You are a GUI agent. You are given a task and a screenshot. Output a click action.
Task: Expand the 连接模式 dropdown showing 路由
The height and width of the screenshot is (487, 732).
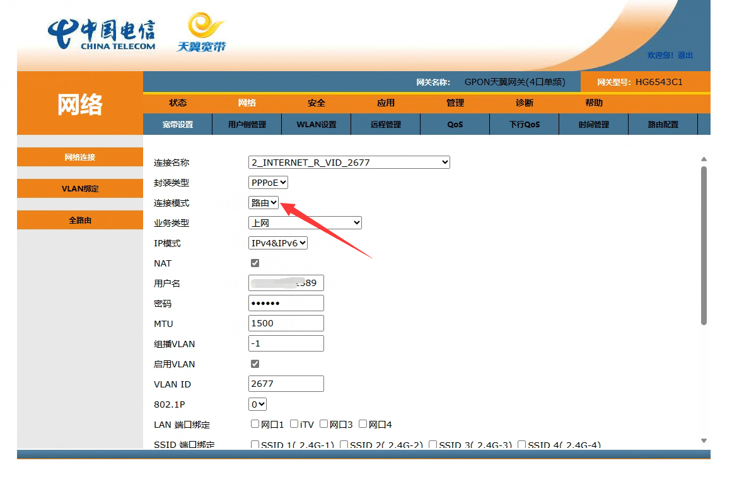[x=264, y=203]
